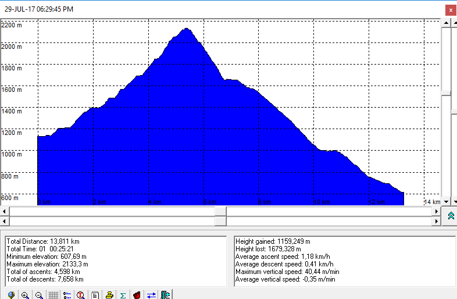Toggle grid lines on the elevation chart

(53, 295)
